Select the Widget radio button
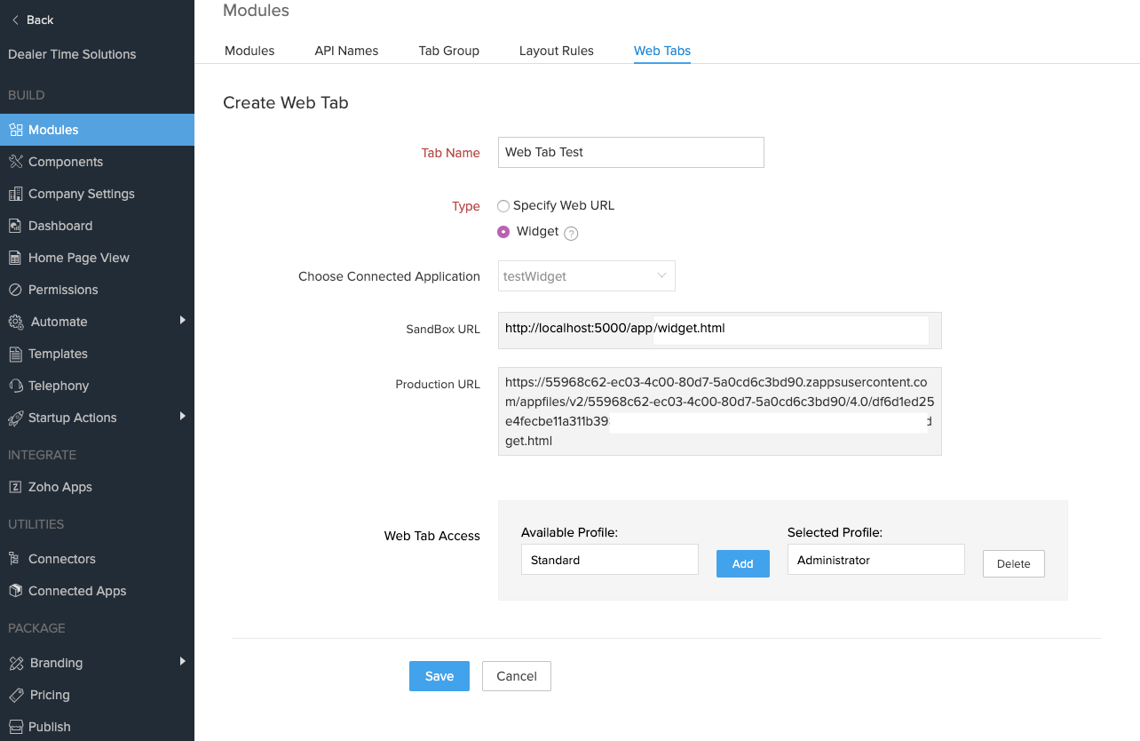Image resolution: width=1140 pixels, height=741 pixels. pyautogui.click(x=503, y=232)
